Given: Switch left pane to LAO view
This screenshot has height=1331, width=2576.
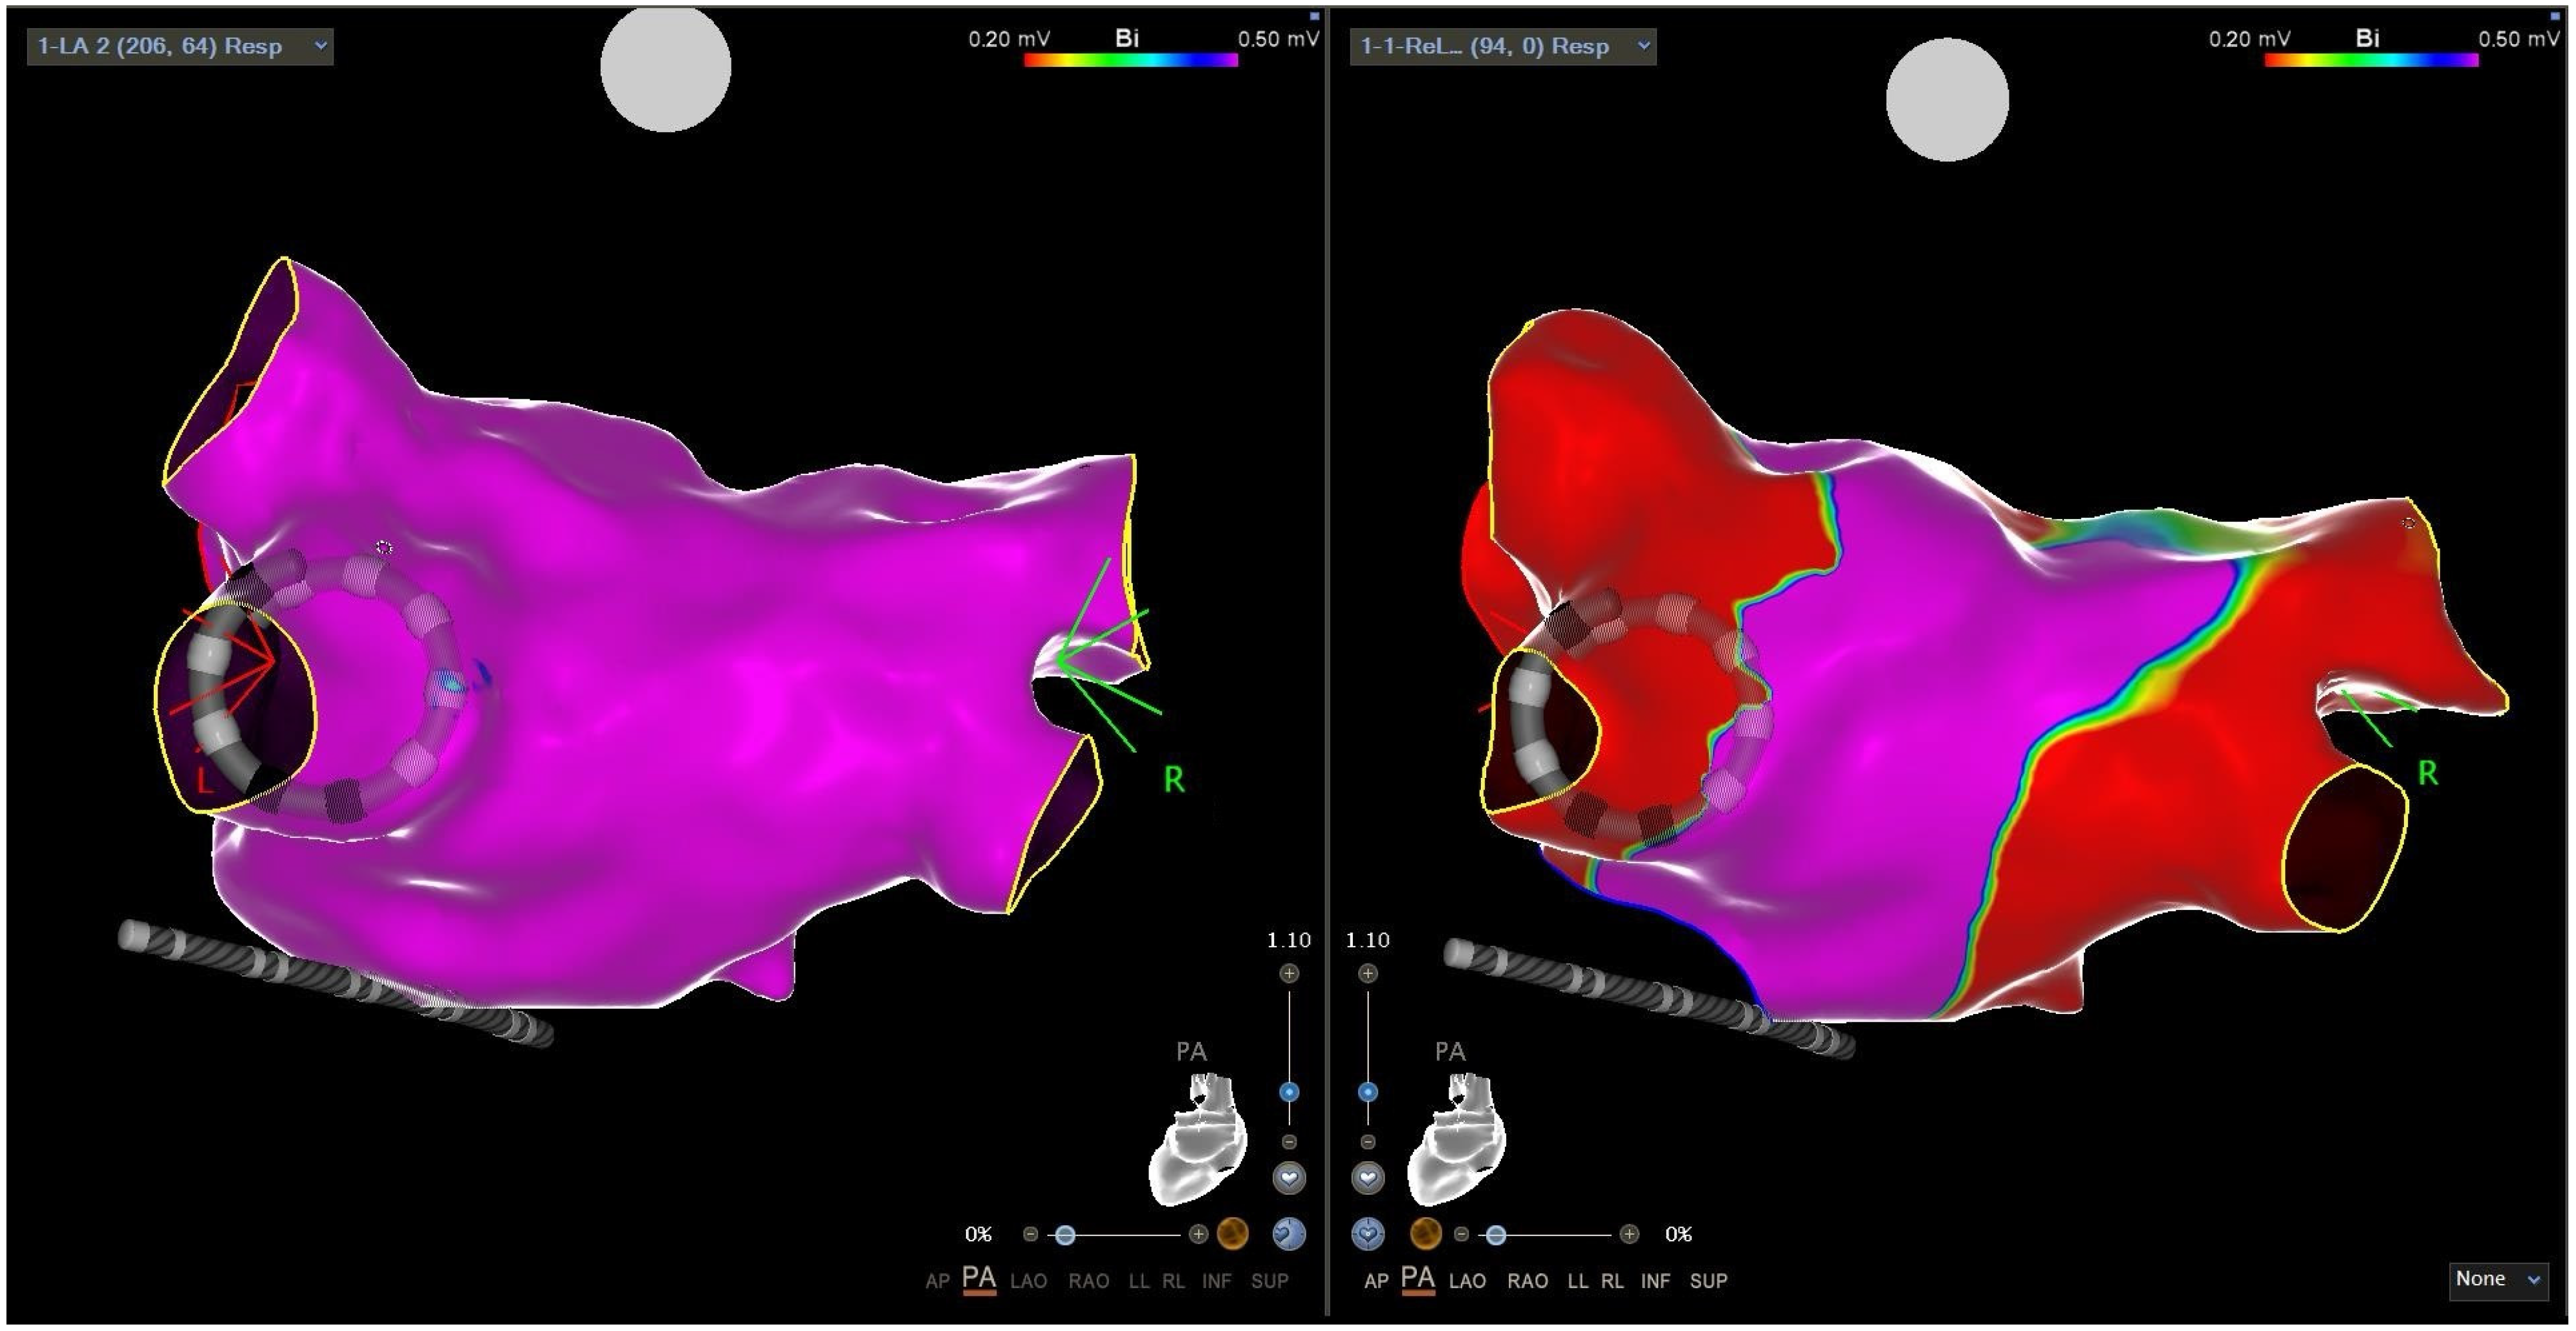Looking at the screenshot, I should tap(1028, 1281).
